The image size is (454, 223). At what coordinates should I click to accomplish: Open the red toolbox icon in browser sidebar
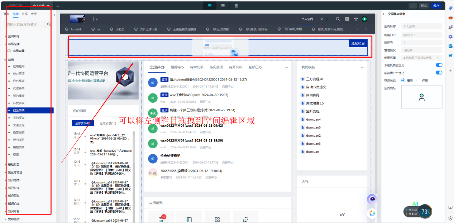tap(450, 17)
